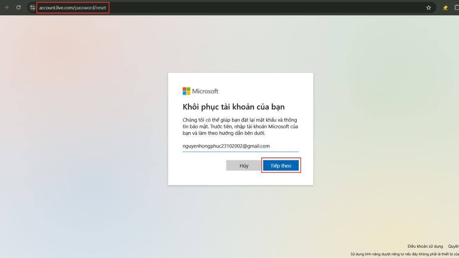Open the Điều khoản sử dụng link
Screen dimensions: 459x258
(425, 246)
